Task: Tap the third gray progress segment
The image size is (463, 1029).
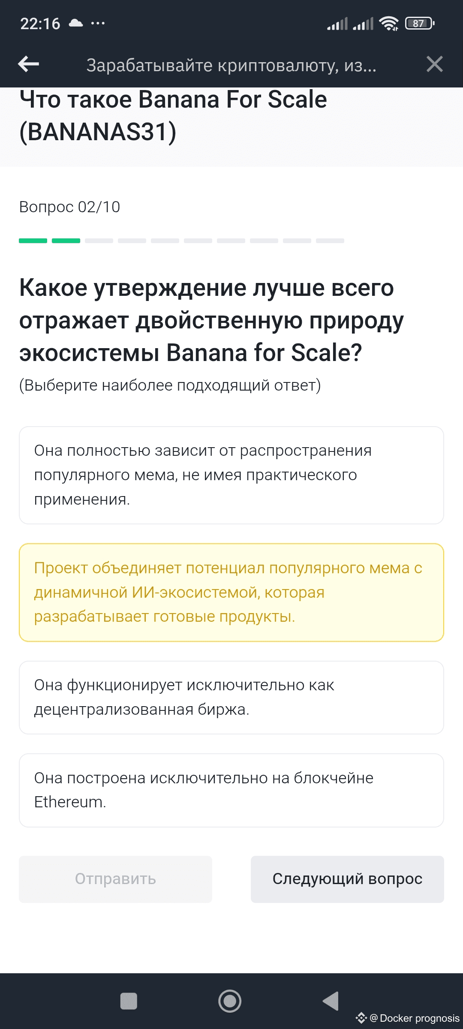Action: pyautogui.click(x=99, y=241)
